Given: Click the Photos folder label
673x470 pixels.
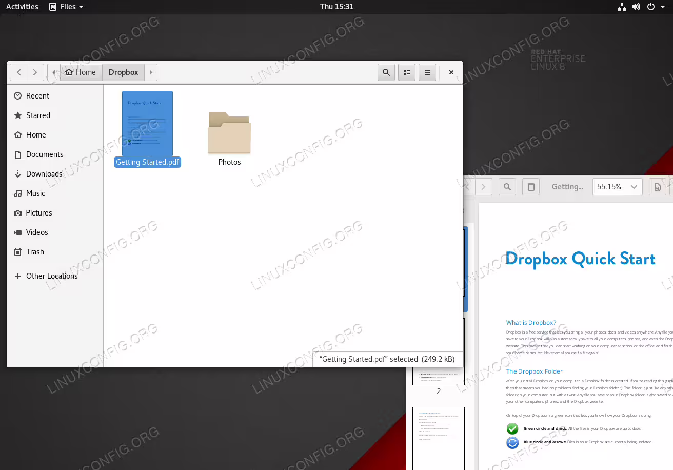Looking at the screenshot, I should pyautogui.click(x=229, y=162).
